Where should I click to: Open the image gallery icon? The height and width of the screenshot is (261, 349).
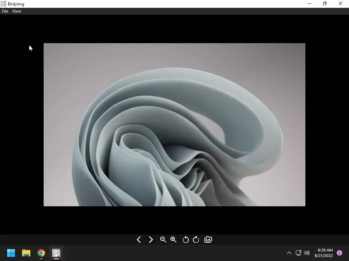208,240
